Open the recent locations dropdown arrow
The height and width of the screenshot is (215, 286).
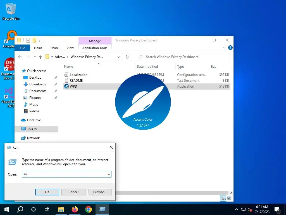tap(35, 57)
